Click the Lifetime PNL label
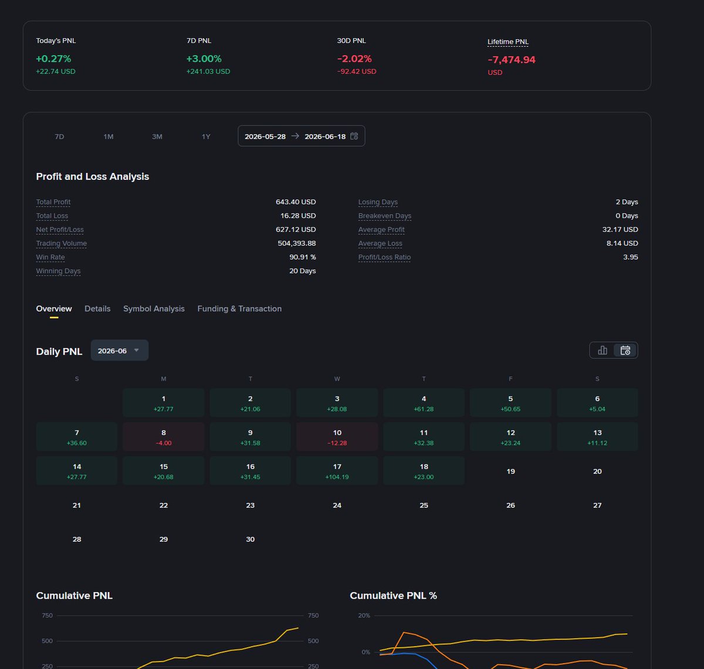The image size is (704, 669). coord(508,42)
